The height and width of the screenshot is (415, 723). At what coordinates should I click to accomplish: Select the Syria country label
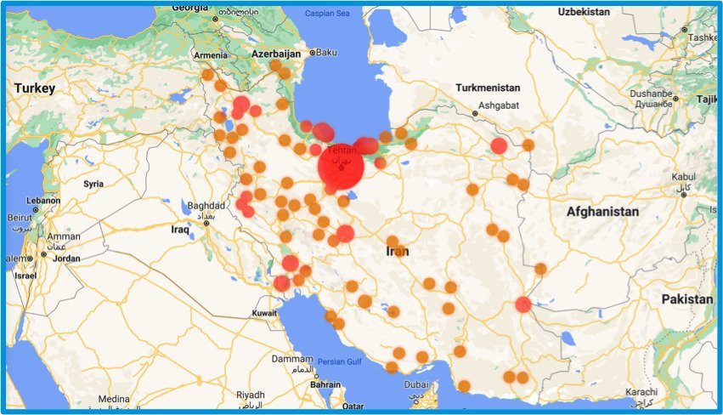(93, 183)
